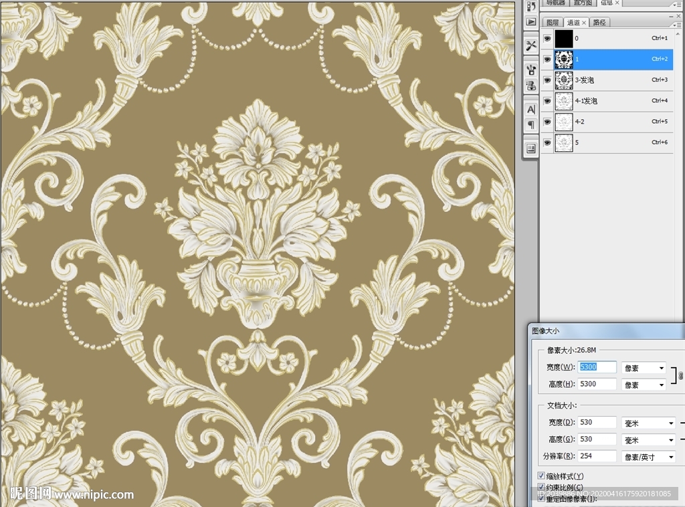Screen dimensions: 685x507
Task: Open the Paragraph panel icon
Action: (x=531, y=124)
